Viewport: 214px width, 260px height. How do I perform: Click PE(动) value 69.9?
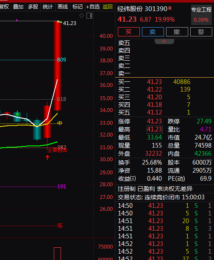tap(206, 179)
